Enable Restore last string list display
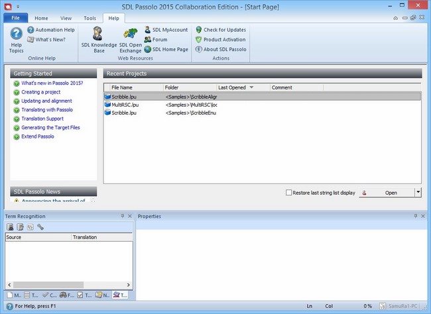Viewport: 431px width, 314px height. [288, 193]
